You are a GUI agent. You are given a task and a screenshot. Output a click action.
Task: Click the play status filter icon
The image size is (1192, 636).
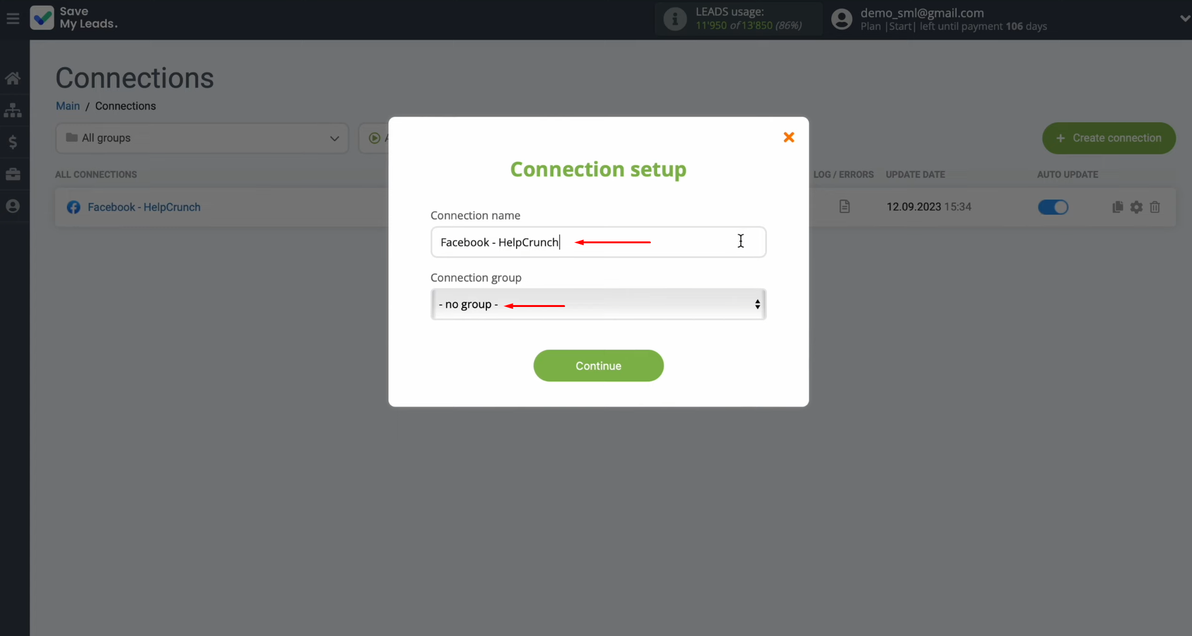pyautogui.click(x=374, y=138)
